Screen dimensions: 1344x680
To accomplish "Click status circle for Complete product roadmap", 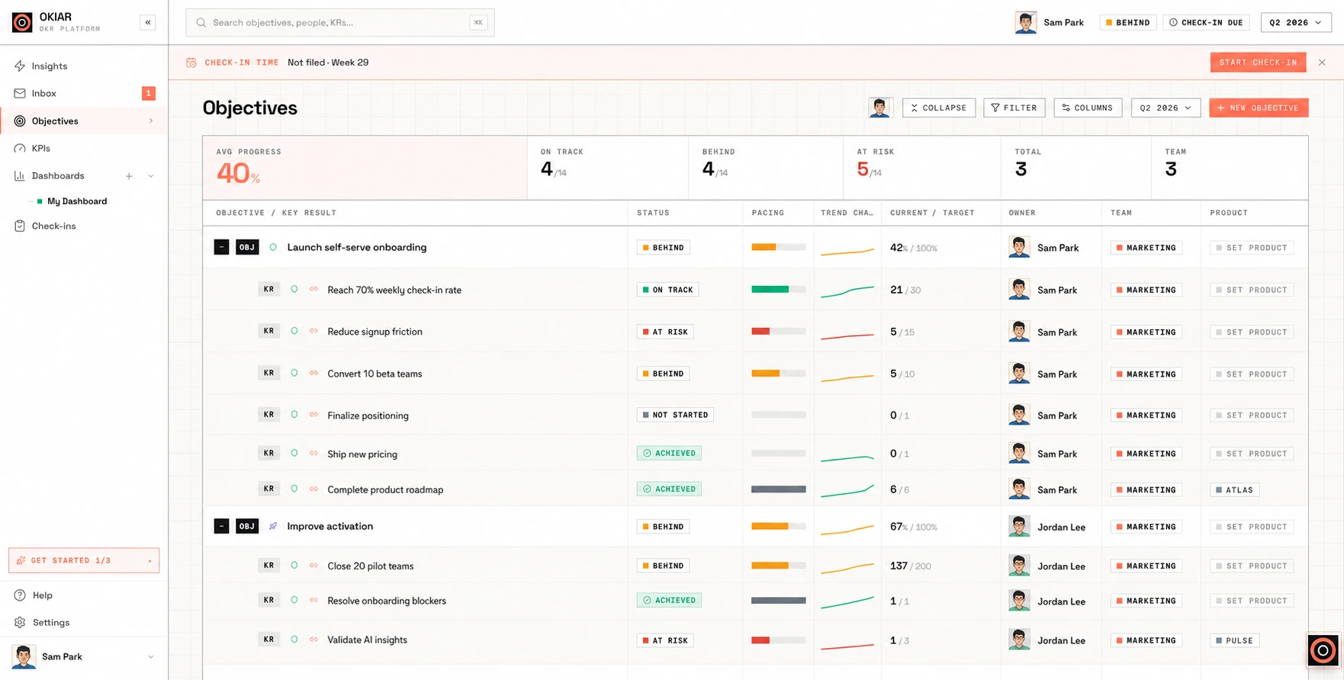I will [294, 489].
